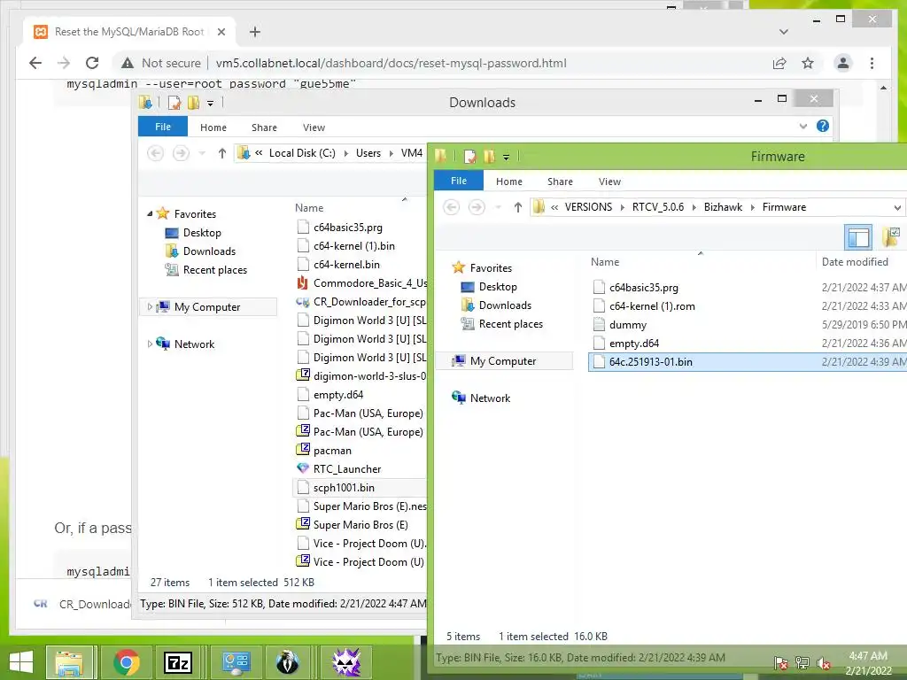Open the control panel taskbar icon

coord(235,662)
